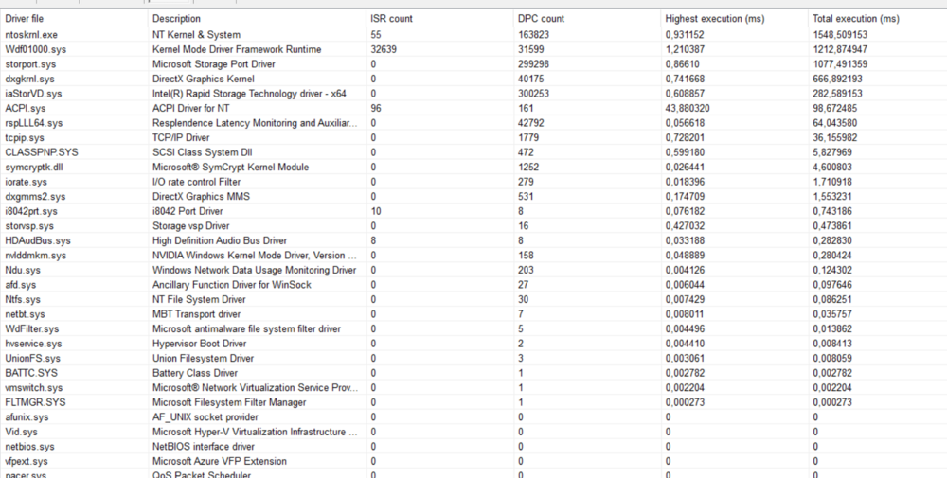947x478 pixels.
Task: Select the ACPI.sys driver entry
Action: click(26, 109)
